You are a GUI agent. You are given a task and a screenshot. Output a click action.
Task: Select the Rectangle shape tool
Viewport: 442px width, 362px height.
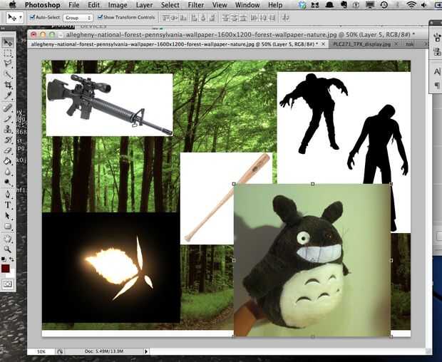click(8, 227)
